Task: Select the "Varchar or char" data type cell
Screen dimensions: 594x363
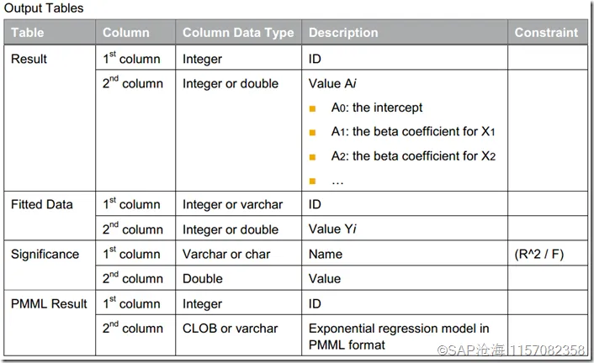Action: (x=225, y=254)
